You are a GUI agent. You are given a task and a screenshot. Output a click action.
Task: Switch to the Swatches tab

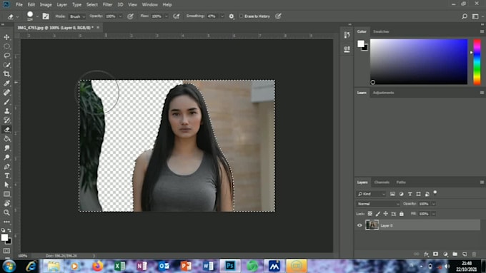tap(381, 31)
